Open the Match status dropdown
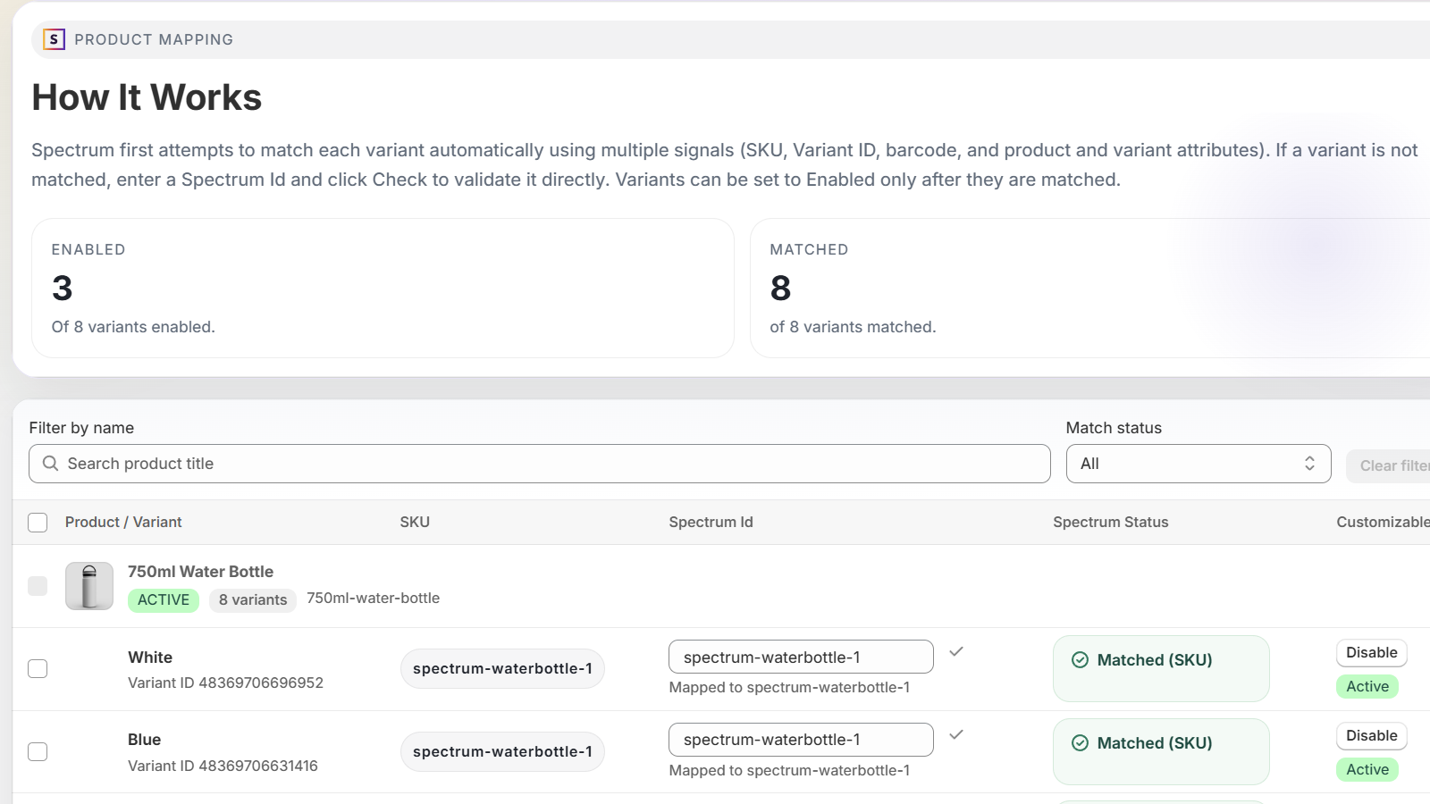 point(1199,464)
